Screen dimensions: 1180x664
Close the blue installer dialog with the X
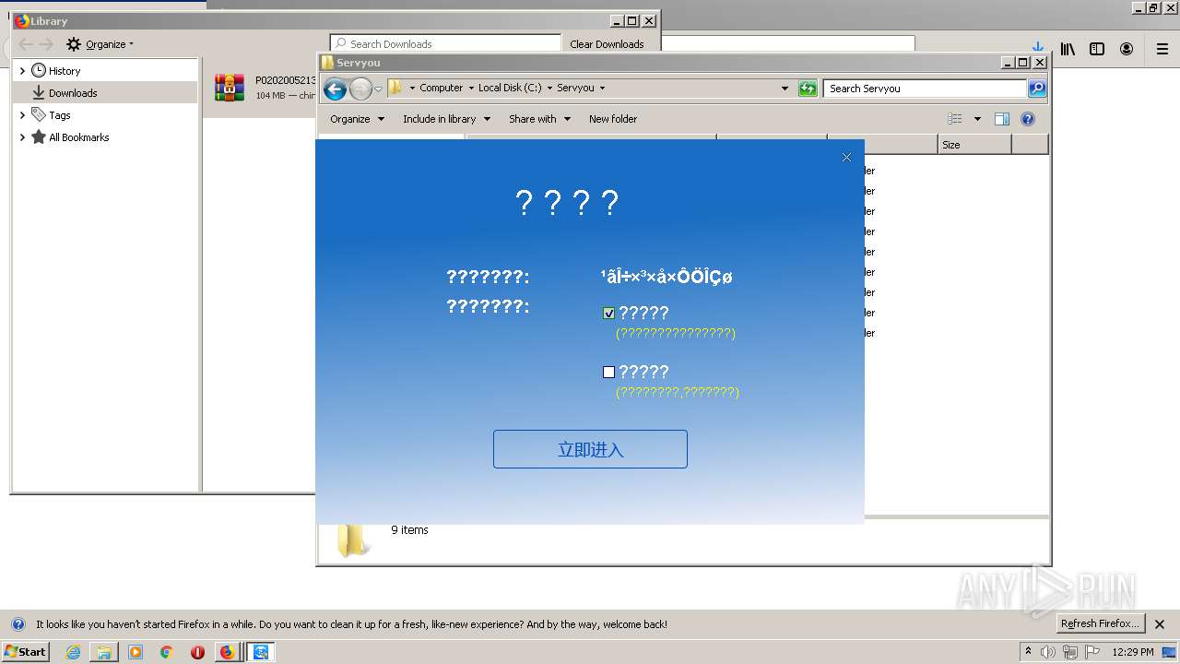click(x=846, y=158)
